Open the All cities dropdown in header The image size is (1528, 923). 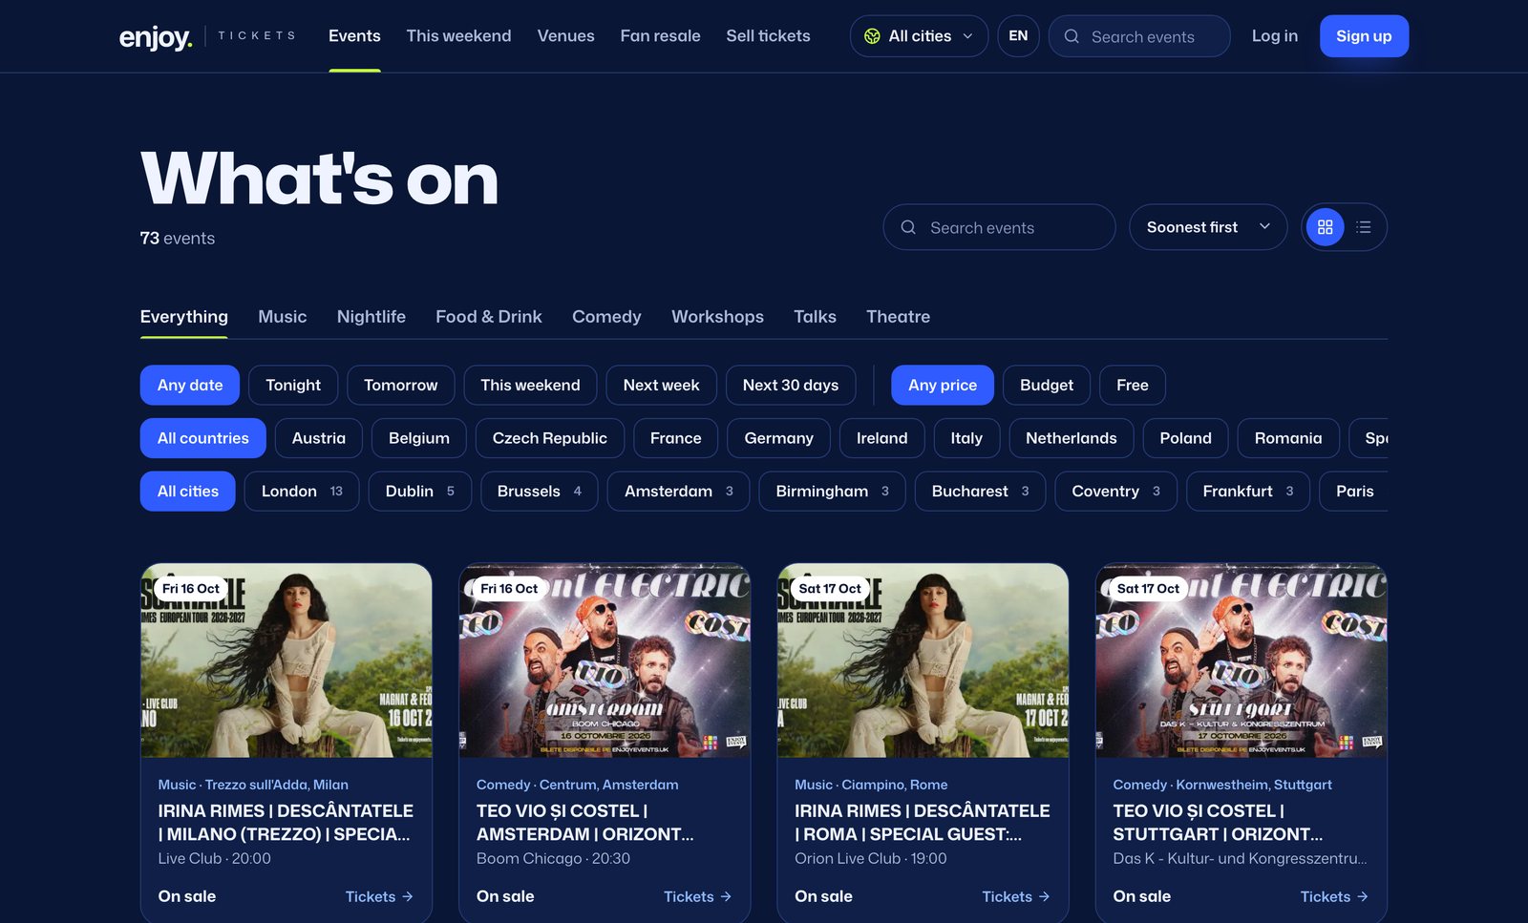click(919, 36)
